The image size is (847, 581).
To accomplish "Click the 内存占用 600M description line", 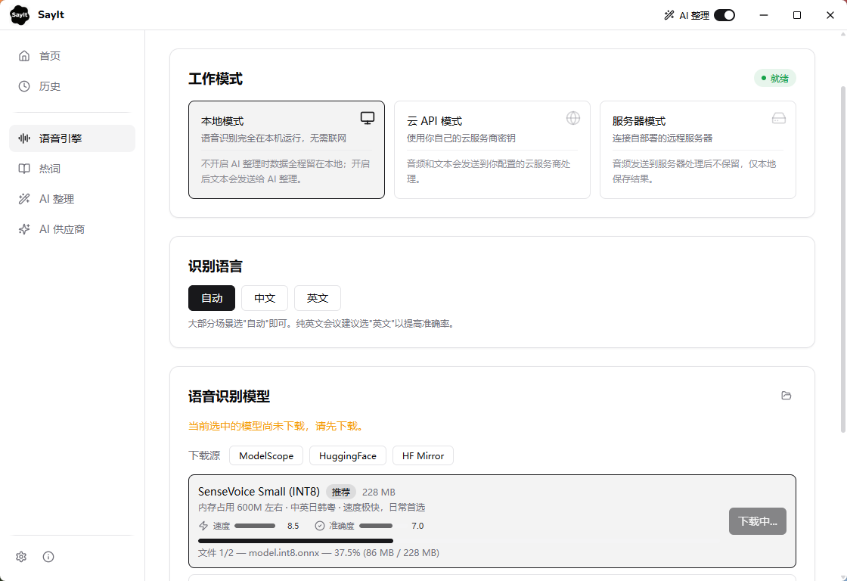I will coord(312,508).
